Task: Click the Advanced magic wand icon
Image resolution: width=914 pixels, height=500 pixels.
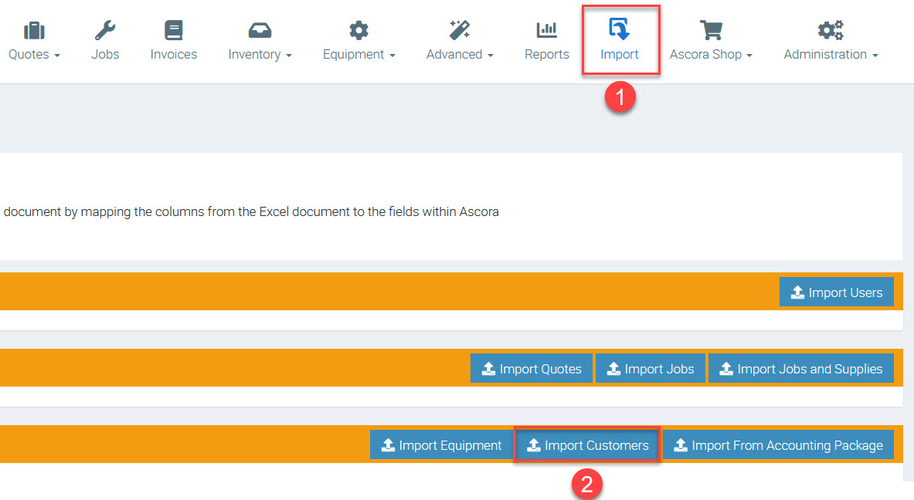Action: pyautogui.click(x=460, y=31)
